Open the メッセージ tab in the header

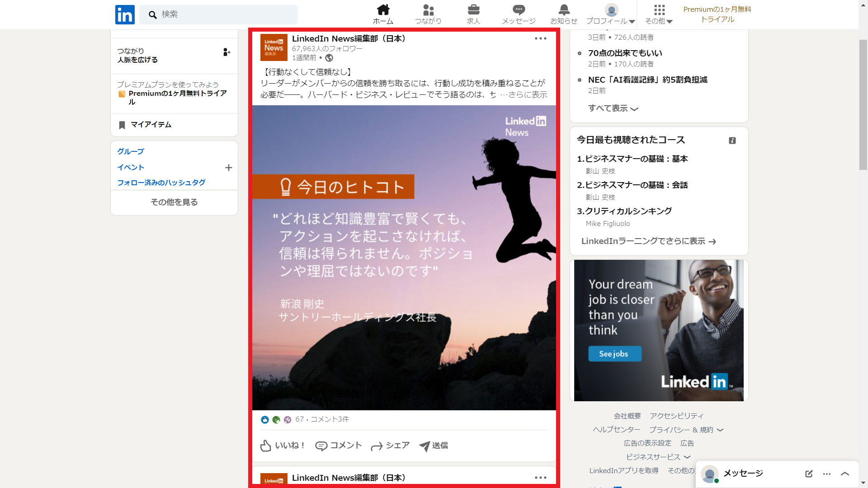pos(519,14)
